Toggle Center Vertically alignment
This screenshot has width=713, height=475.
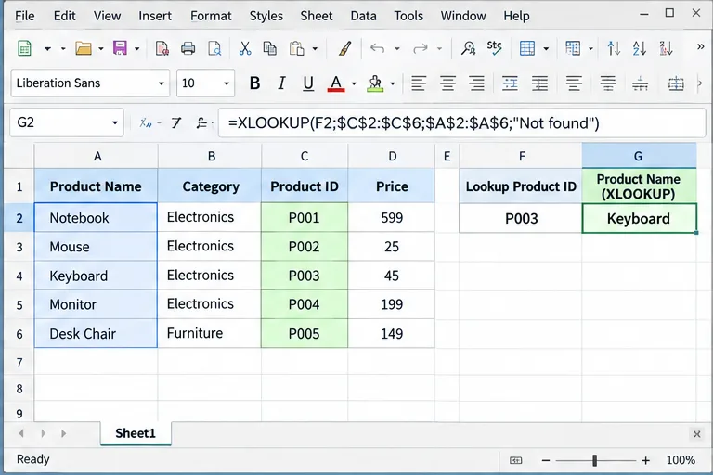607,83
